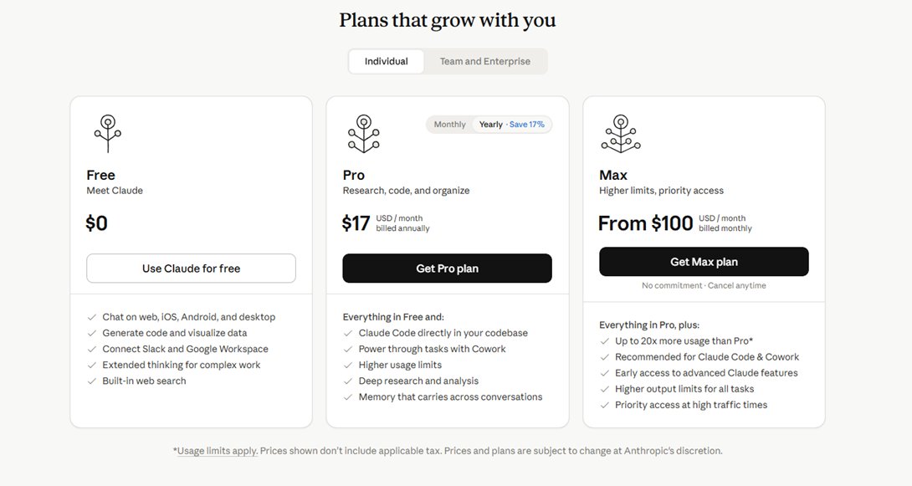The image size is (912, 486).
Task: Switch to Team and Enterprise tab
Action: pyautogui.click(x=485, y=61)
